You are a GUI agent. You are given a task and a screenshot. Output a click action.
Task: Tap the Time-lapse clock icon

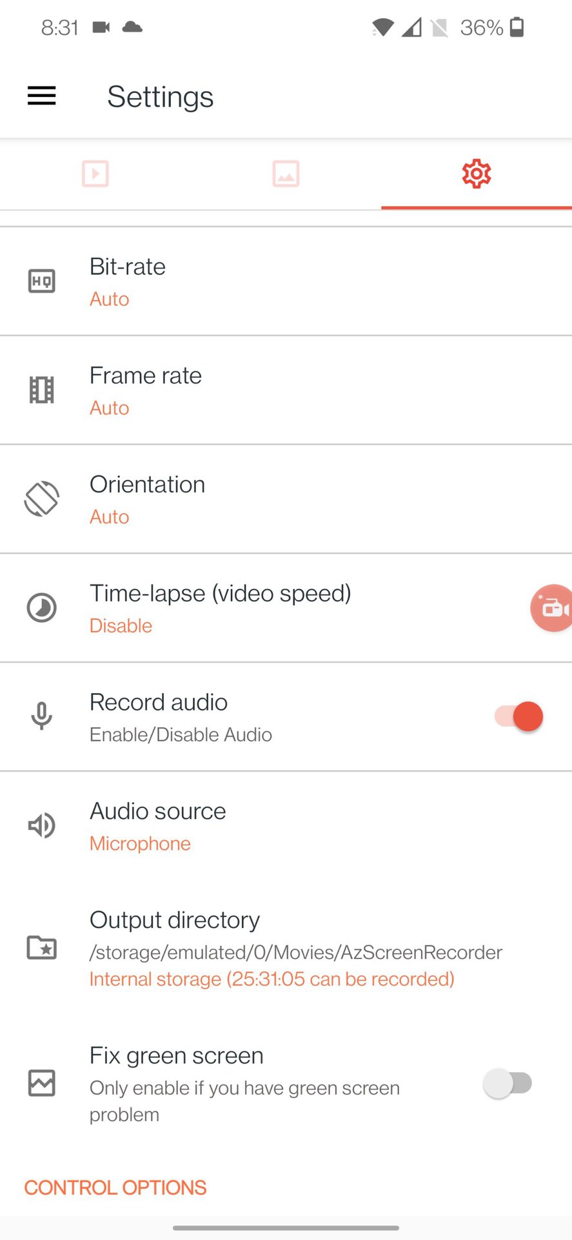tap(42, 608)
